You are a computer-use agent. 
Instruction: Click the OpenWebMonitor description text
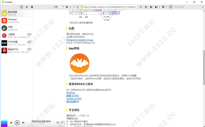105,77
